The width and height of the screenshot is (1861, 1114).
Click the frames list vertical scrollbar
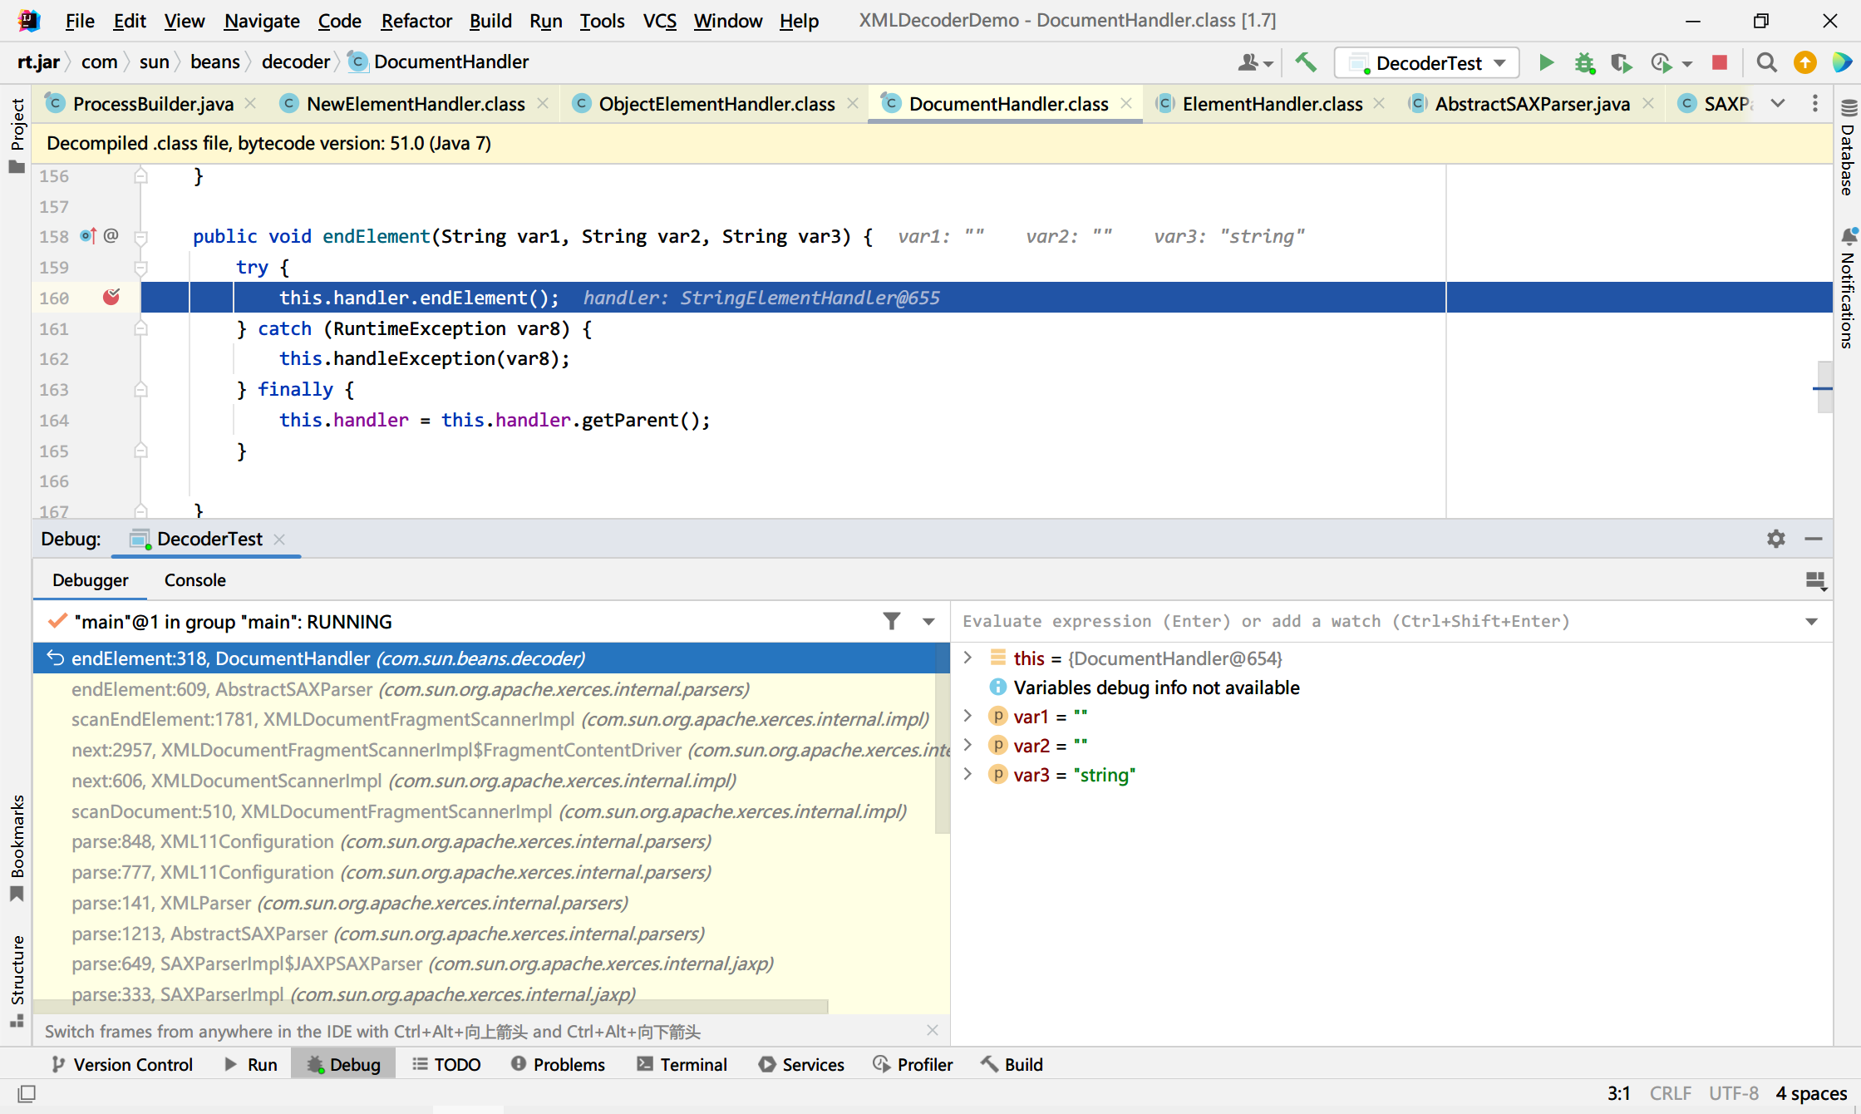pos(942,738)
